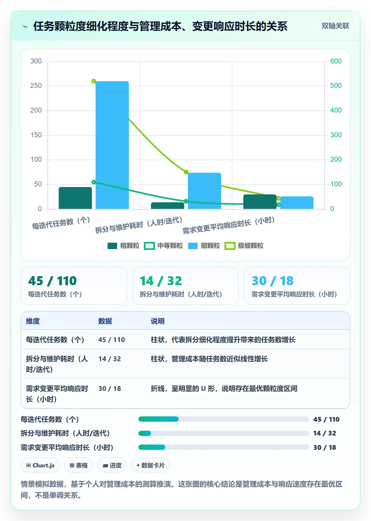Click the 每迭代任务数（个）chart x-axis label
The image size is (371, 521).
coord(61,223)
